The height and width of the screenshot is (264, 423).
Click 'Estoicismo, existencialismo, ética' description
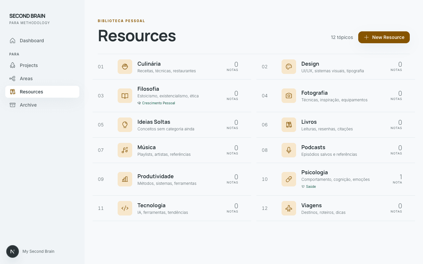click(x=168, y=96)
